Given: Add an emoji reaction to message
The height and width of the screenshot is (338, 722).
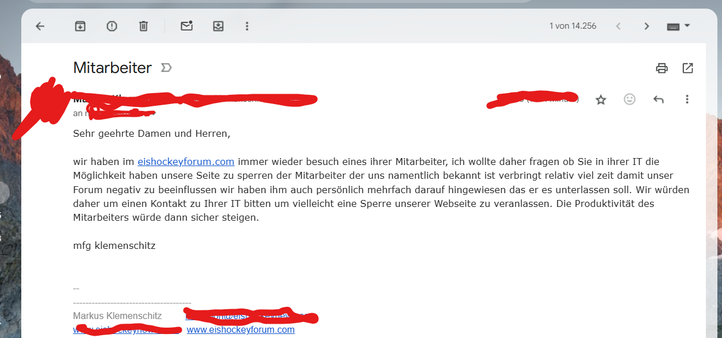Looking at the screenshot, I should coord(630,99).
